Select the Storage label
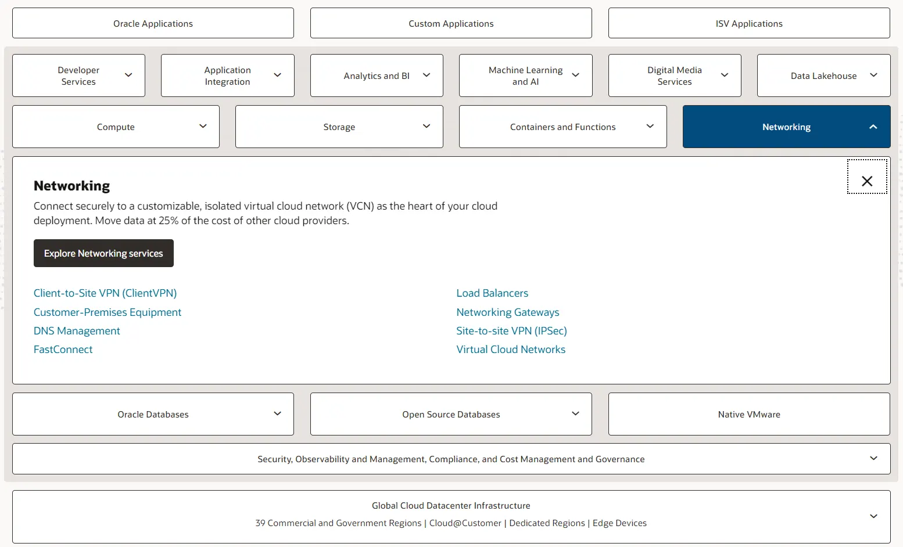903x547 pixels. pyautogui.click(x=339, y=127)
